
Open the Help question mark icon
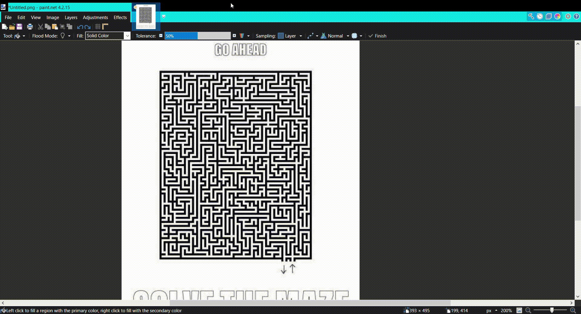[576, 16]
